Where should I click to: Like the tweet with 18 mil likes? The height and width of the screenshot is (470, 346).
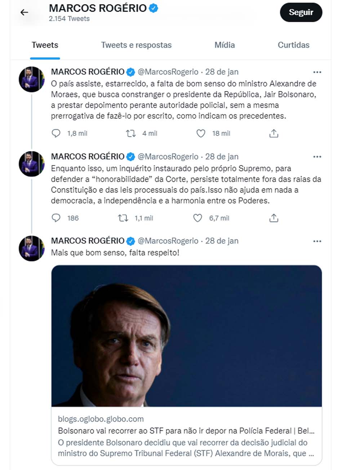(x=201, y=133)
